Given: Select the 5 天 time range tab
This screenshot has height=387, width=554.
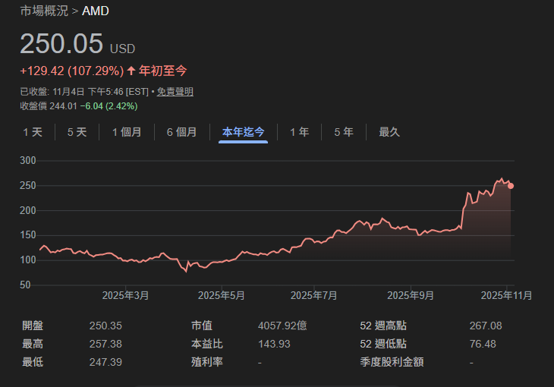Looking at the screenshot, I should 77,132.
